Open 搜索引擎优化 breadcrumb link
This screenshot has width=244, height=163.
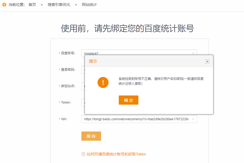(59, 5)
